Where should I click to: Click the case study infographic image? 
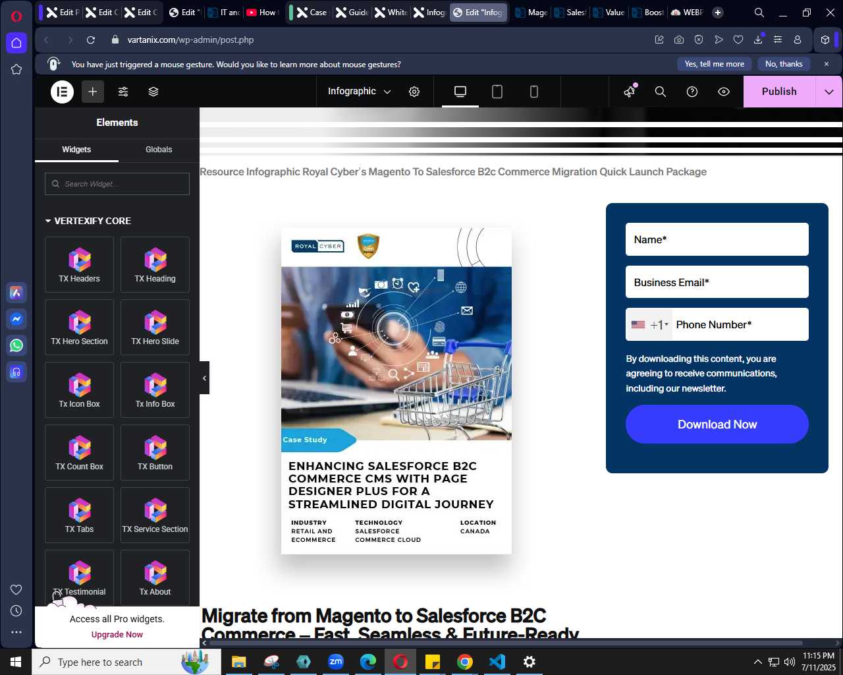(x=396, y=391)
